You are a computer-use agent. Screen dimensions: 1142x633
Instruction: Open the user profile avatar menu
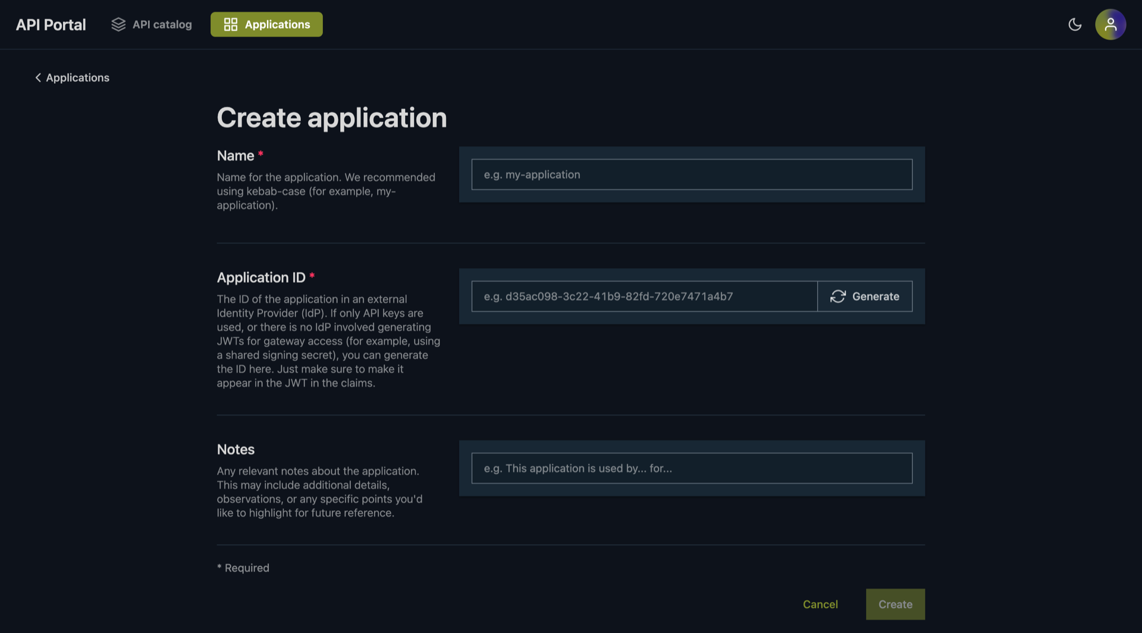[x=1110, y=24]
